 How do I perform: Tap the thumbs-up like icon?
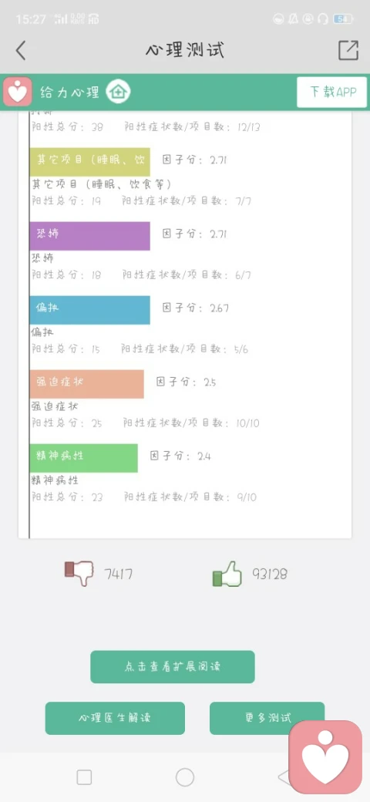coord(227,574)
